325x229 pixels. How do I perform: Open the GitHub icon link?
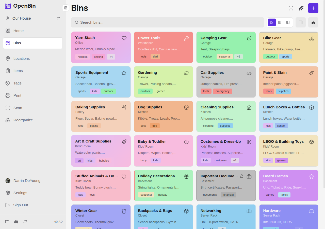(25, 222)
